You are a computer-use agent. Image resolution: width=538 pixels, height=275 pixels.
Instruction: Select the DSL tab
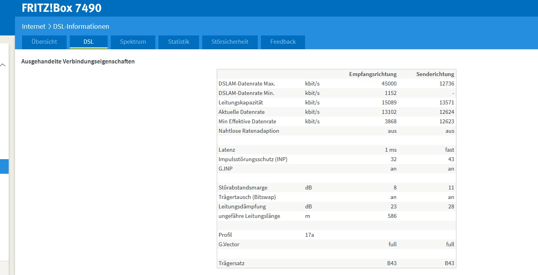[89, 42]
